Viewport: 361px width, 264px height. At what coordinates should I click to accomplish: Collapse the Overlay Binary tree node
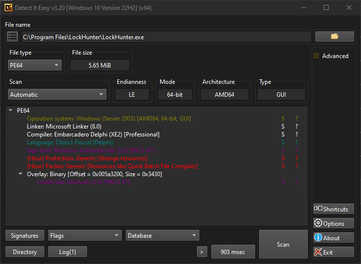click(20, 174)
